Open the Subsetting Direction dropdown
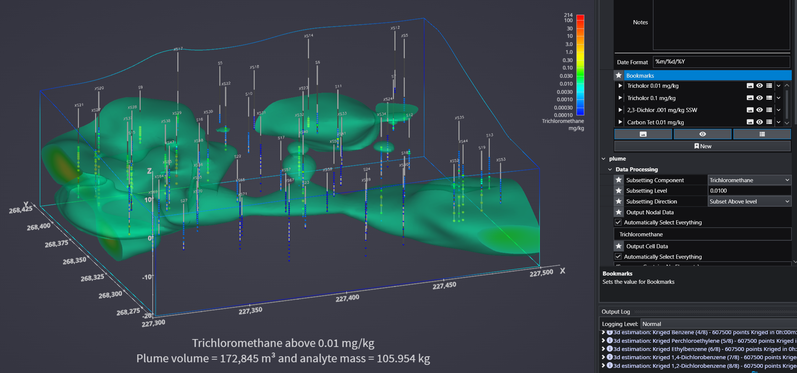This screenshot has width=797, height=373. point(749,202)
